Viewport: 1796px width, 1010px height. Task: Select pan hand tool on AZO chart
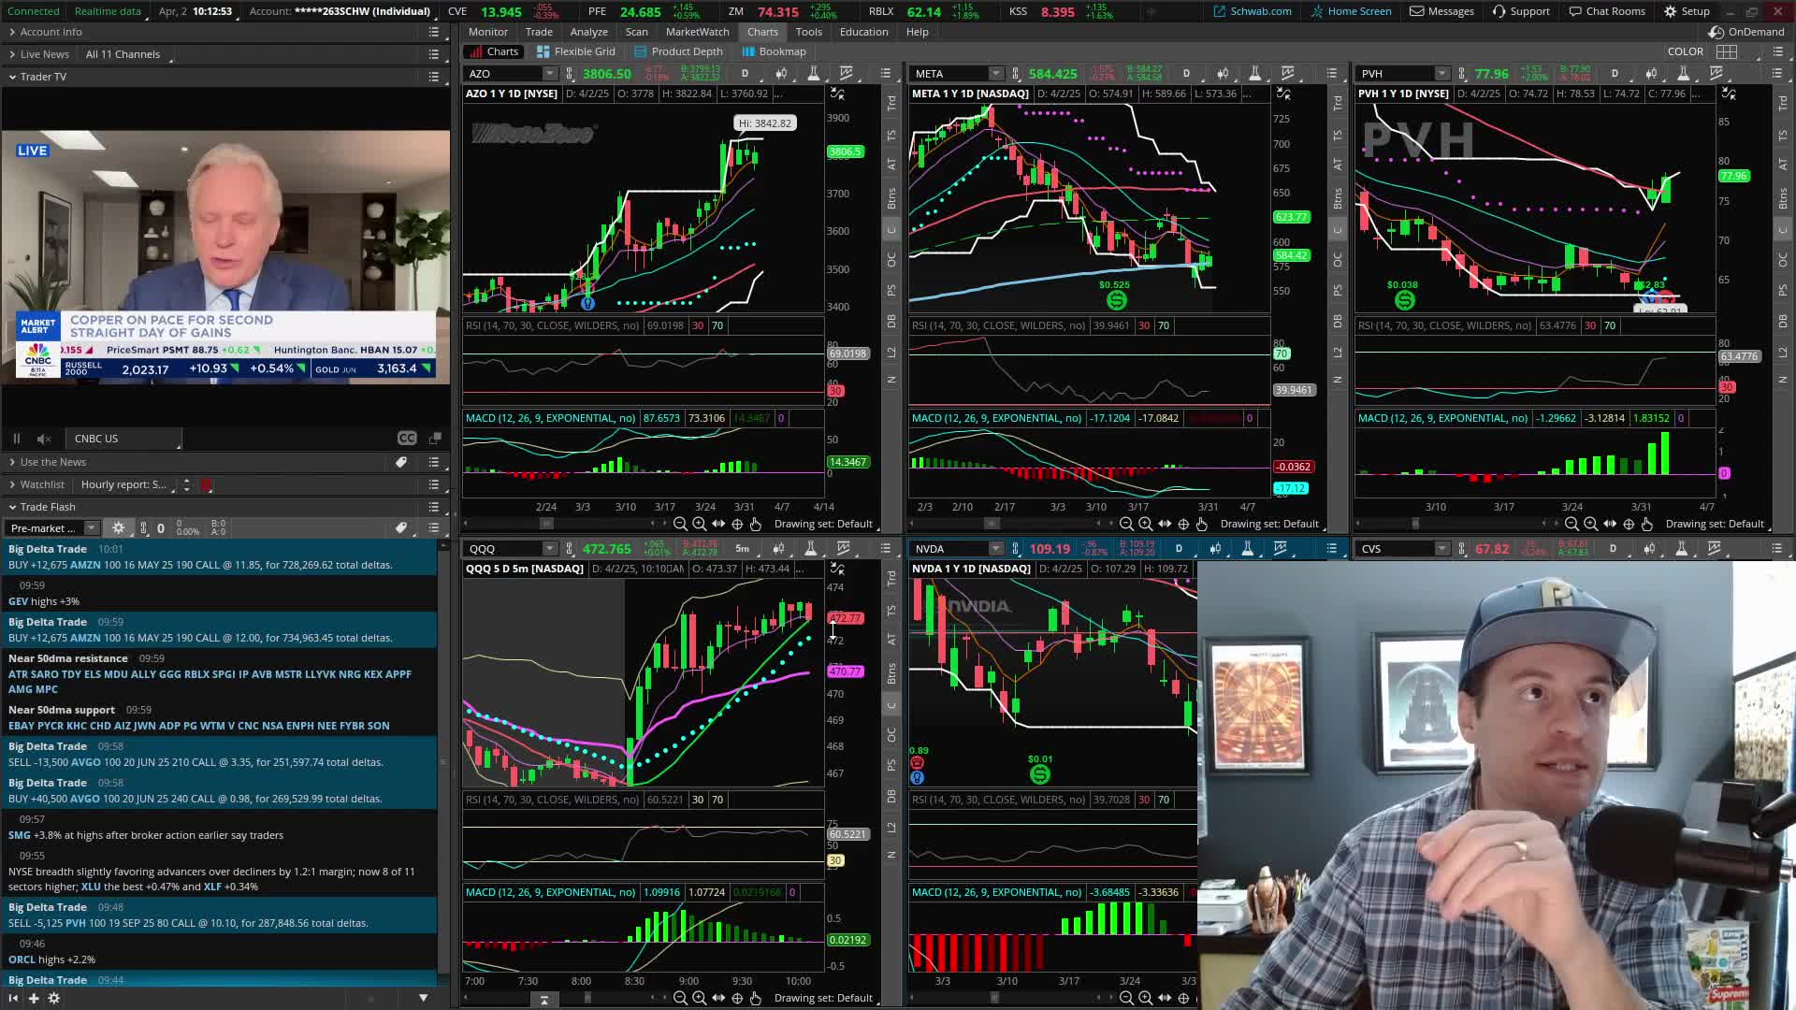coord(756,524)
